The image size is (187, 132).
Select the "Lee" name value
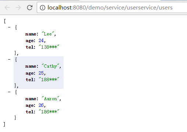48,34
